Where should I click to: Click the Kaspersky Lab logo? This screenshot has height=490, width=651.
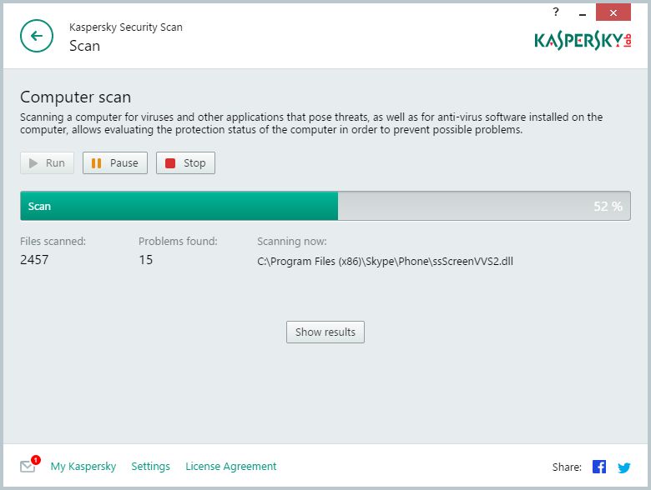pyautogui.click(x=583, y=40)
